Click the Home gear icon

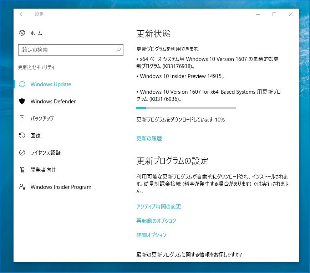click(x=22, y=33)
